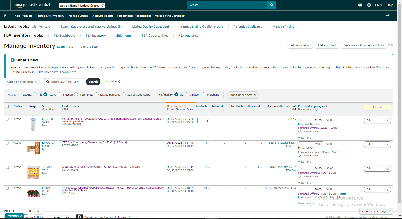Click the Amazon Seller Central logo

32,5
